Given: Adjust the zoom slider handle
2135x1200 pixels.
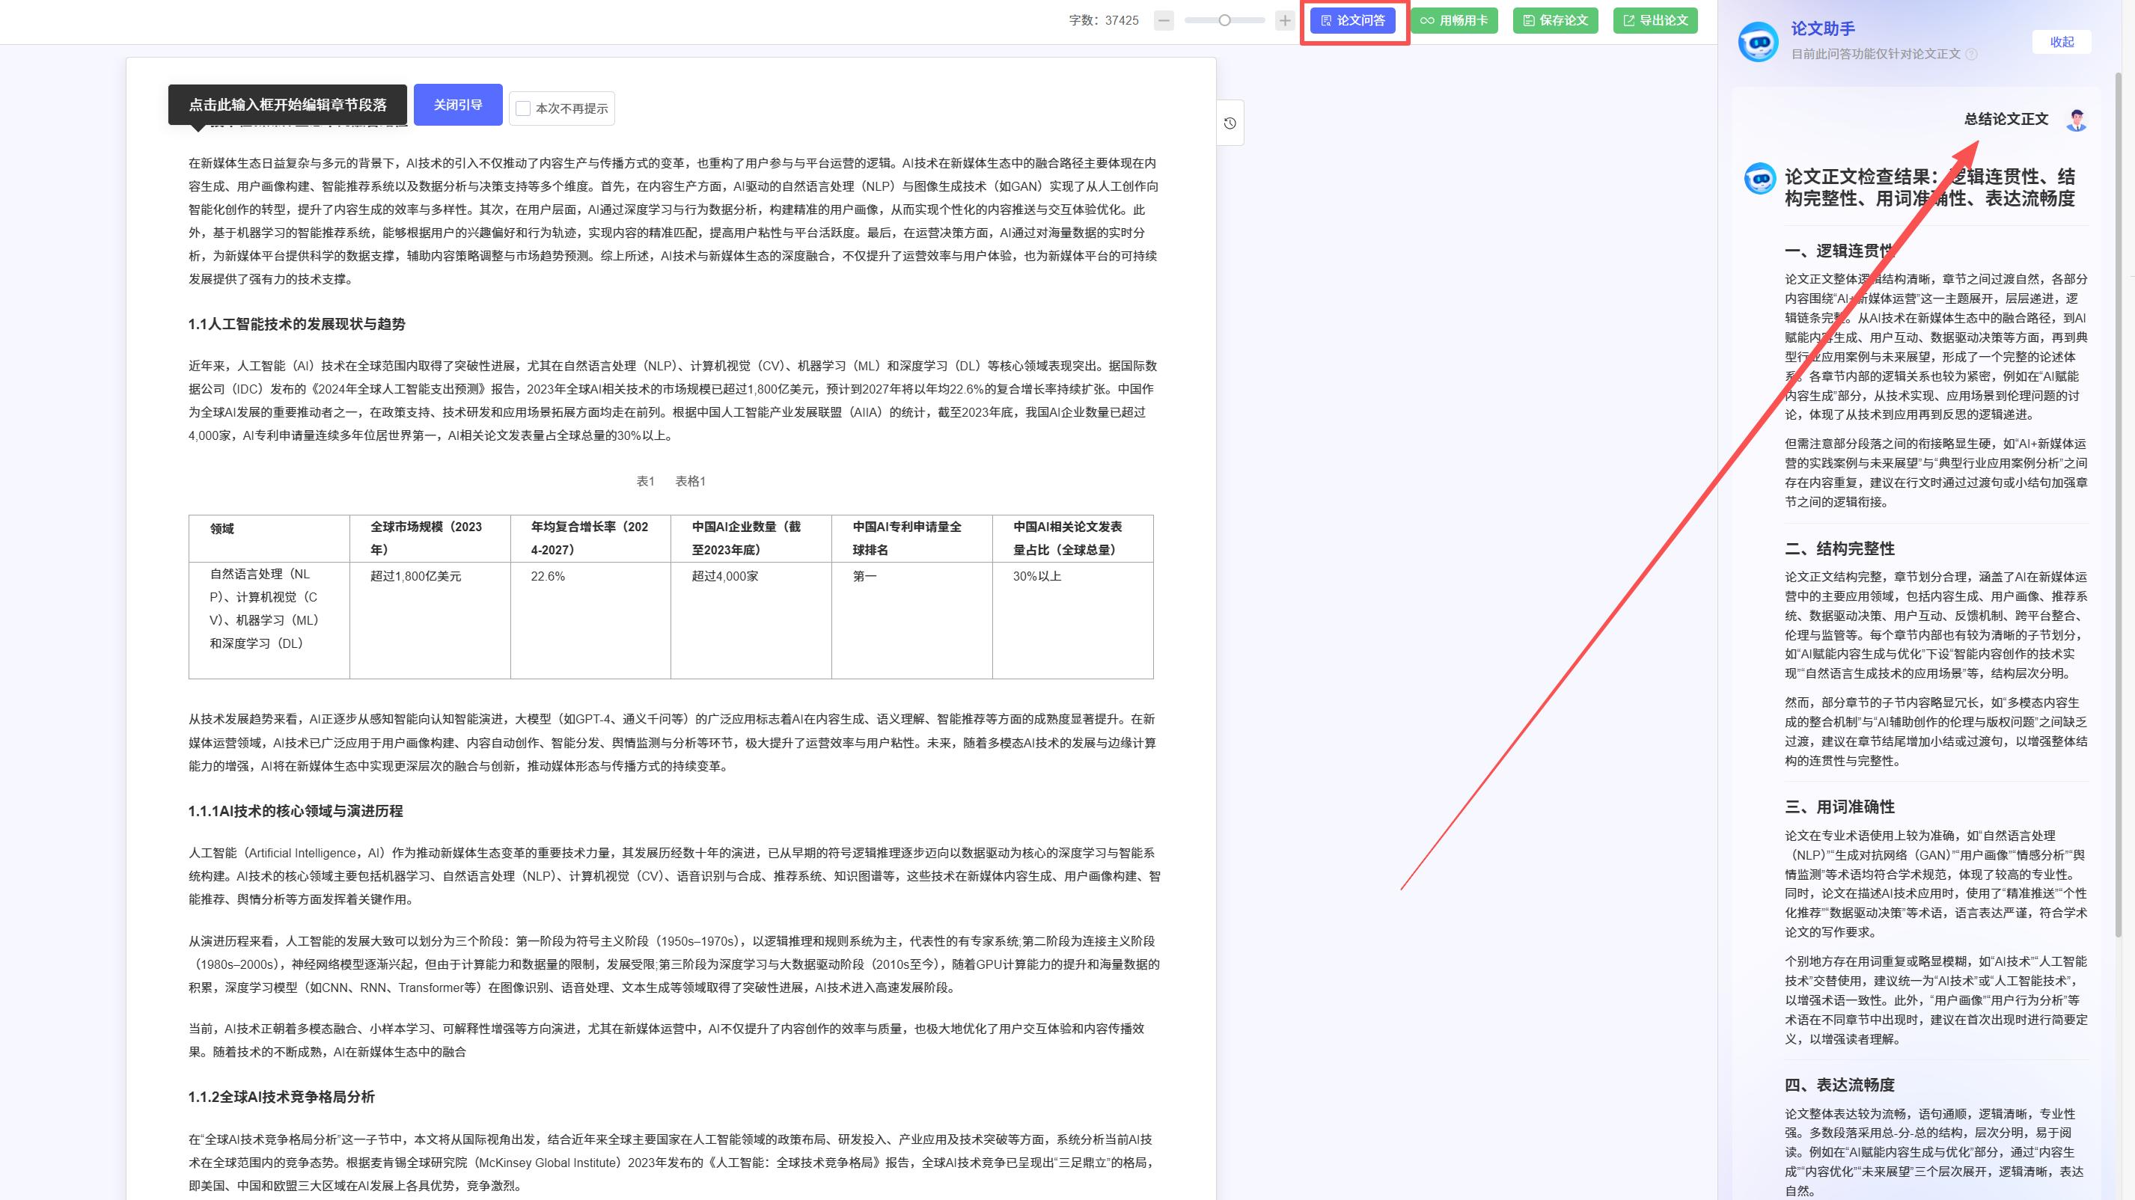Looking at the screenshot, I should pyautogui.click(x=1224, y=21).
